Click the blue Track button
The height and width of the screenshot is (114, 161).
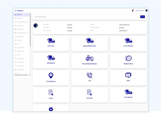[x=143, y=17]
